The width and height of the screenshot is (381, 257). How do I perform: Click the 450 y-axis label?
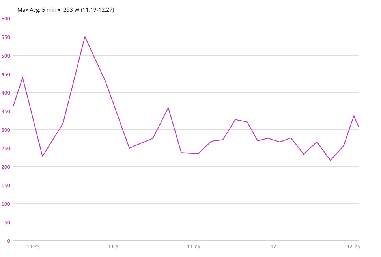pyautogui.click(x=6, y=74)
